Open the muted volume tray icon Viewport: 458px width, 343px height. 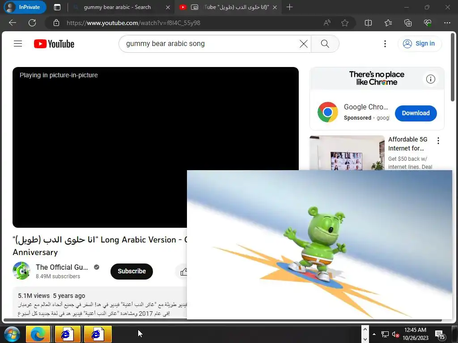point(395,334)
